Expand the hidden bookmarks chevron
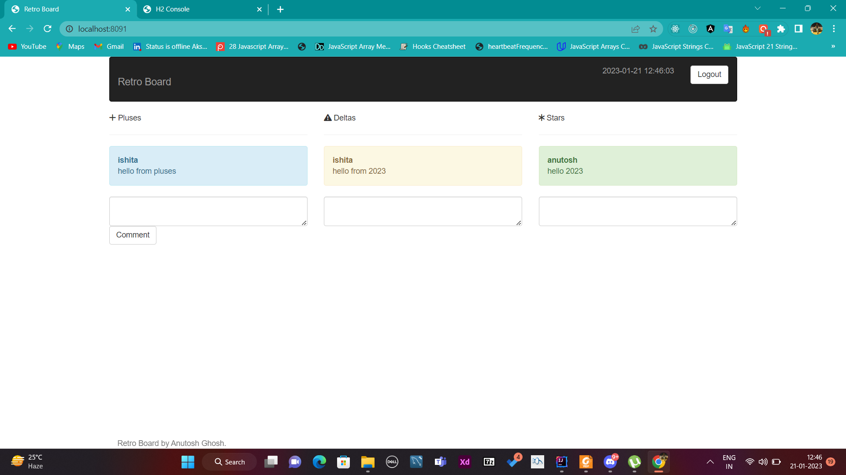 pyautogui.click(x=833, y=46)
